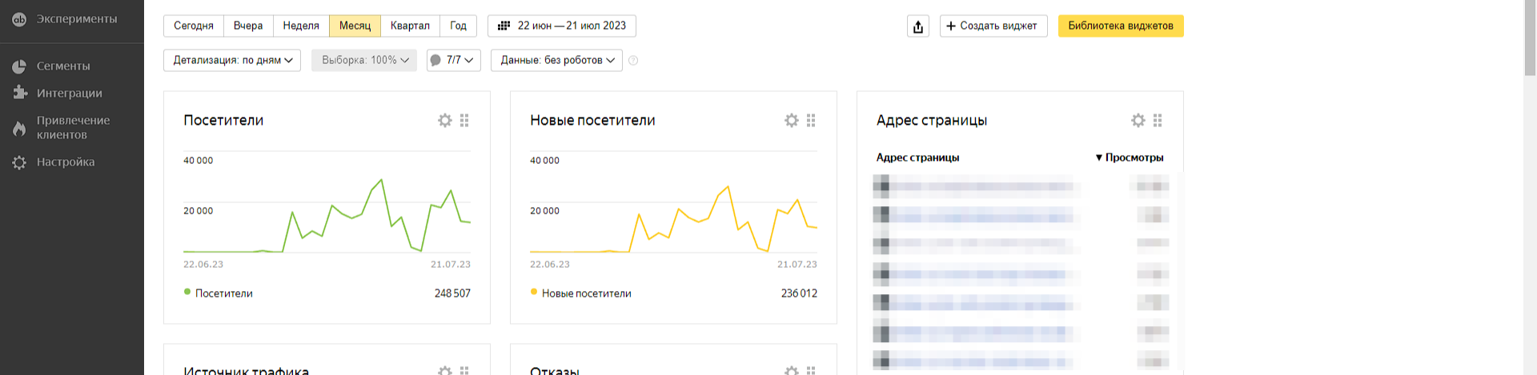This screenshot has height=375, width=1537.
Task: Expand Данные: без роботов dropdown
Action: pyautogui.click(x=556, y=60)
